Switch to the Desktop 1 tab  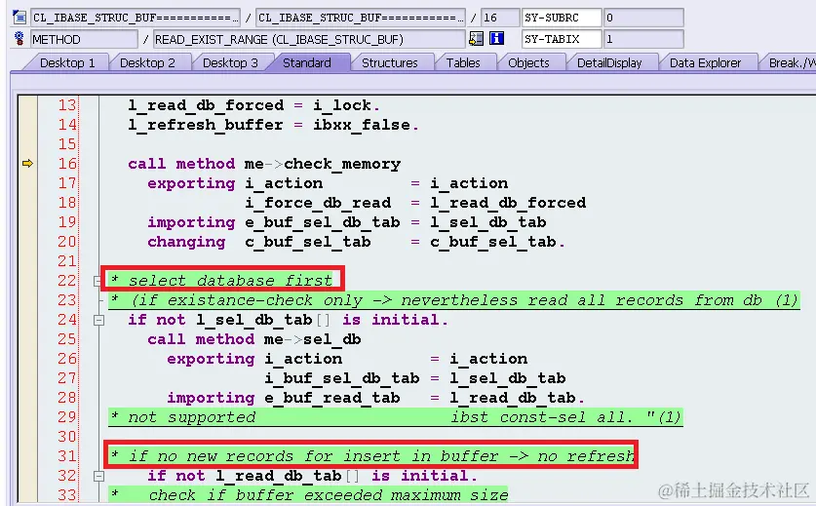point(66,63)
